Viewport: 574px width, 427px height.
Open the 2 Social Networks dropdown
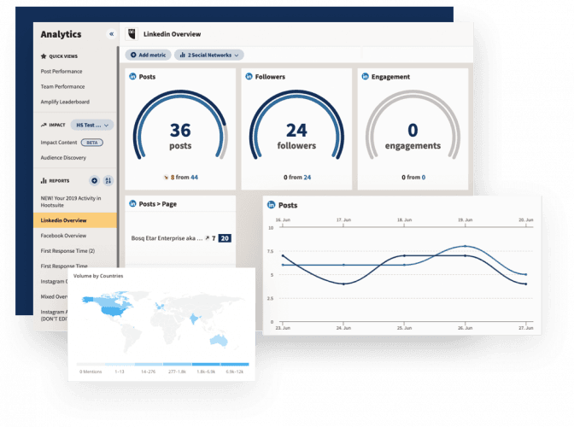pos(208,55)
